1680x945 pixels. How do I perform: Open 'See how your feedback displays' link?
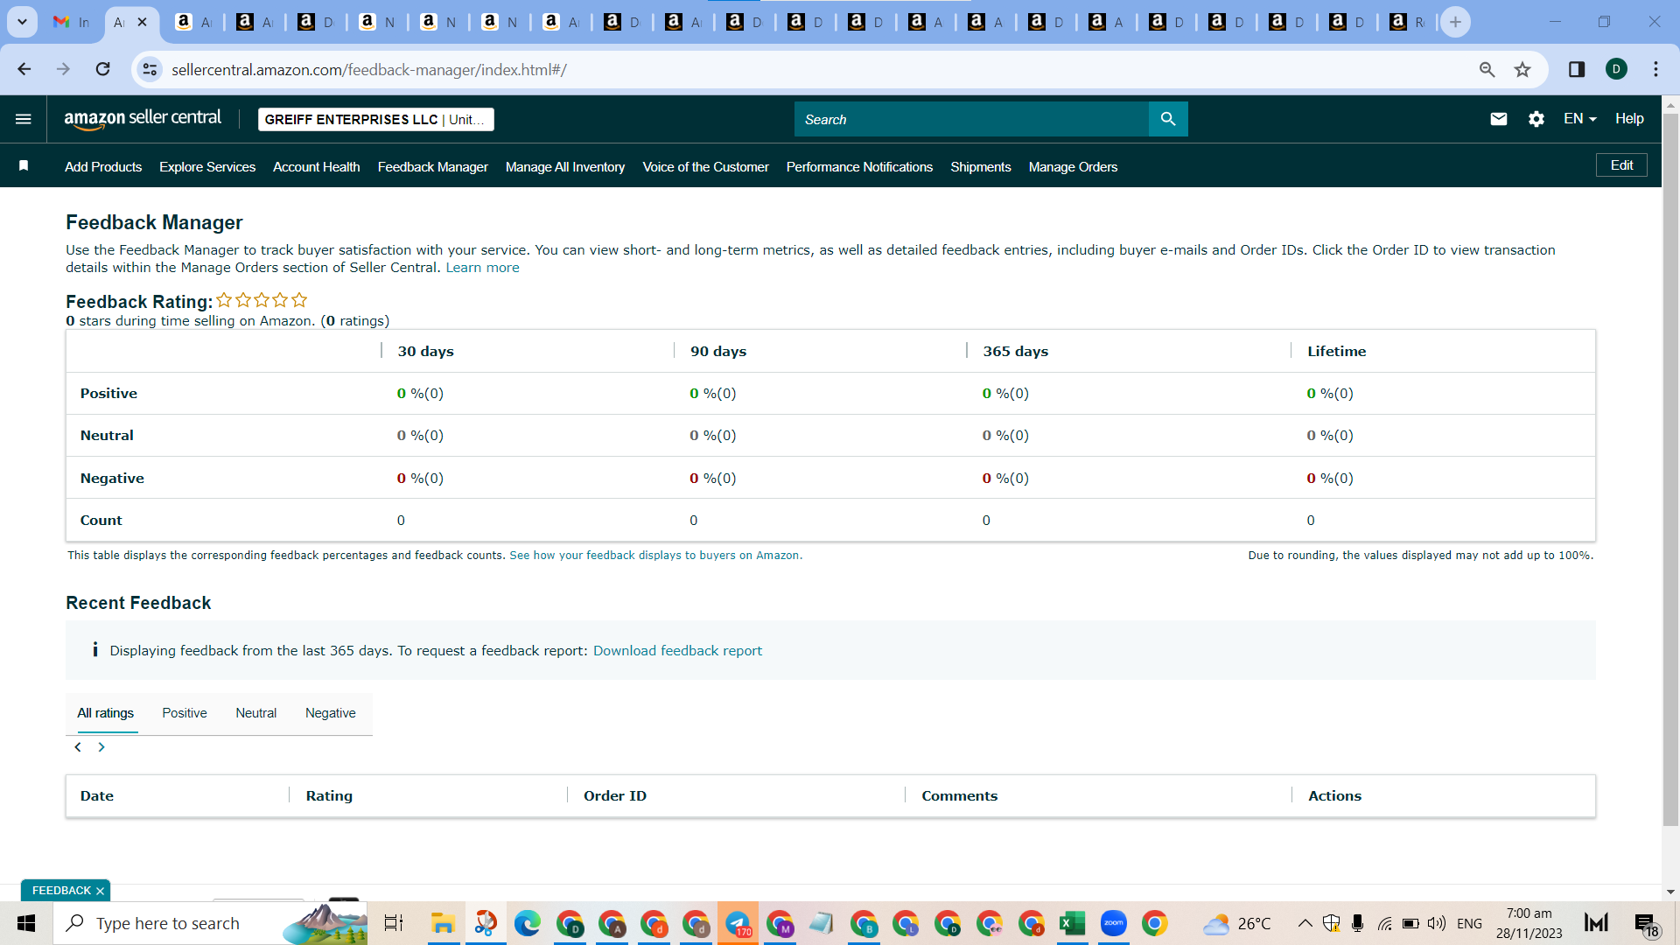655,556
